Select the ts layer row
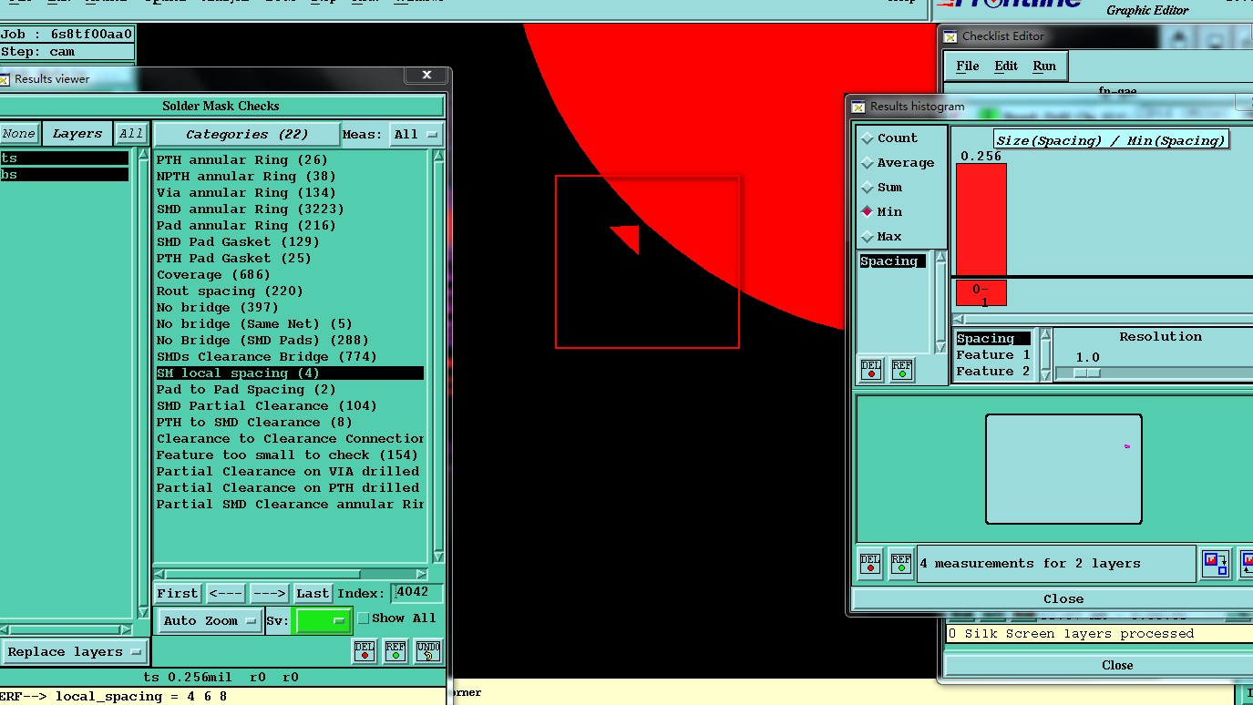This screenshot has height=705, width=1253. point(64,158)
